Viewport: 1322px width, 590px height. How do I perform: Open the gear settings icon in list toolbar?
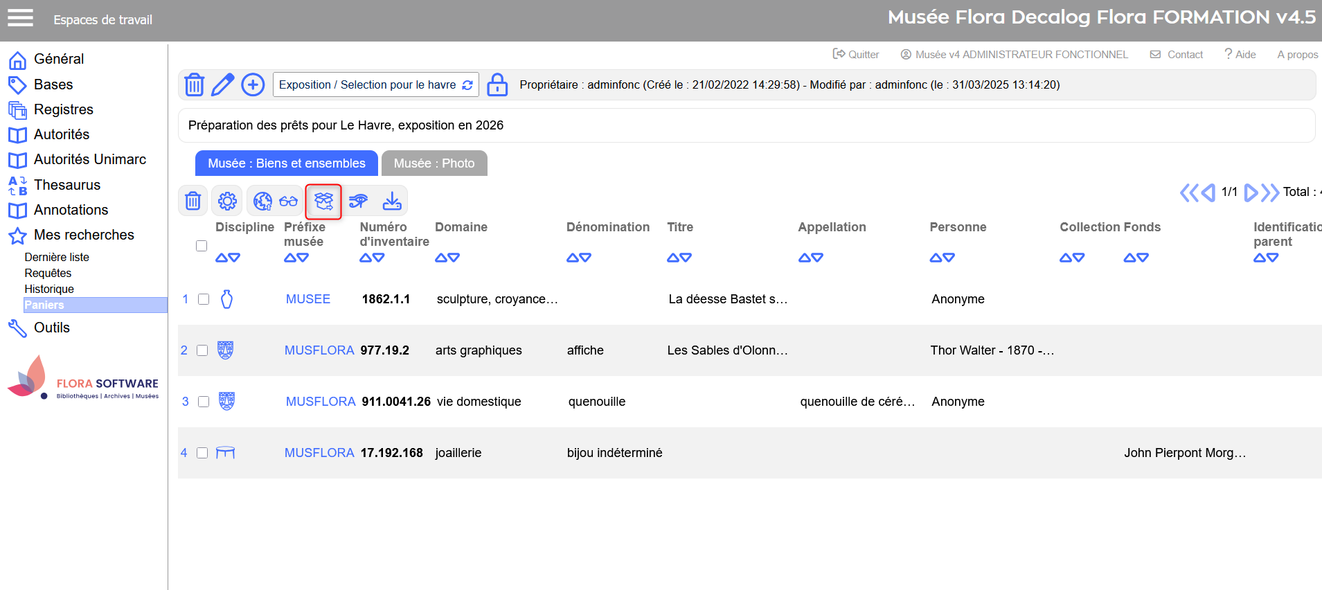227,201
